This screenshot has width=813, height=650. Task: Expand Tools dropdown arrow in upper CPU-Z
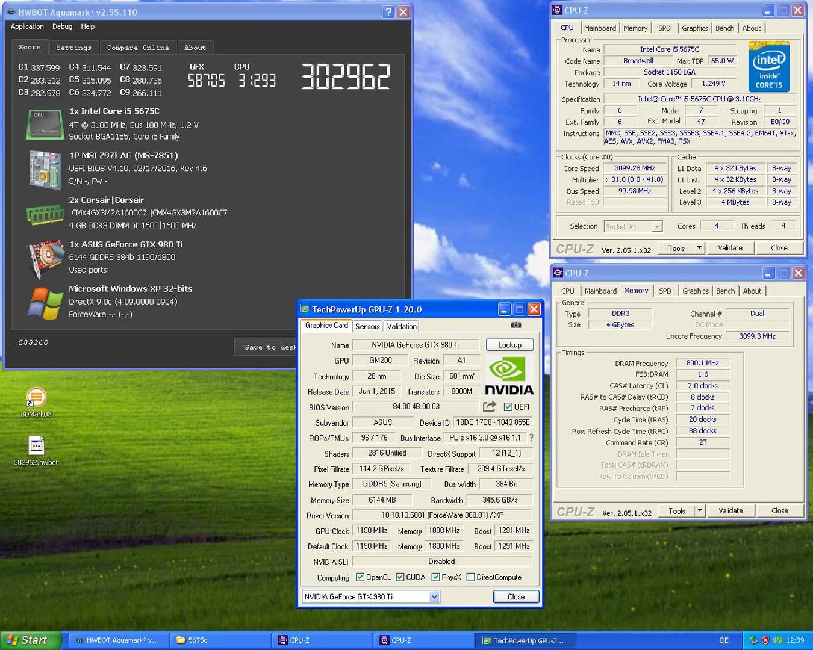(x=699, y=248)
